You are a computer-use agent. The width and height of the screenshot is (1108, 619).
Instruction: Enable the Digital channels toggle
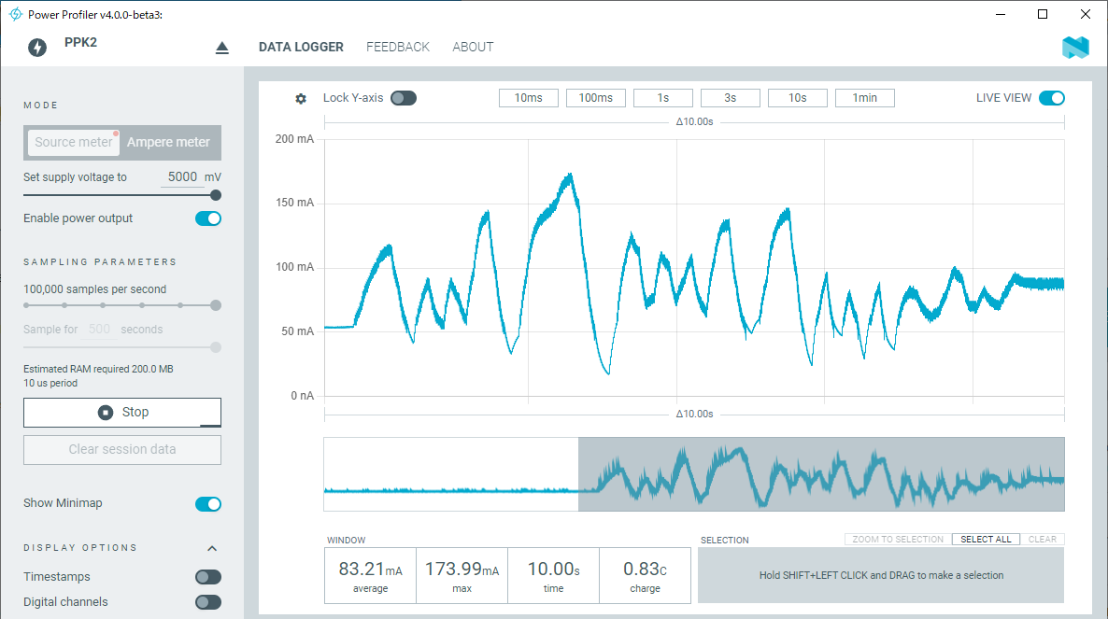208,602
